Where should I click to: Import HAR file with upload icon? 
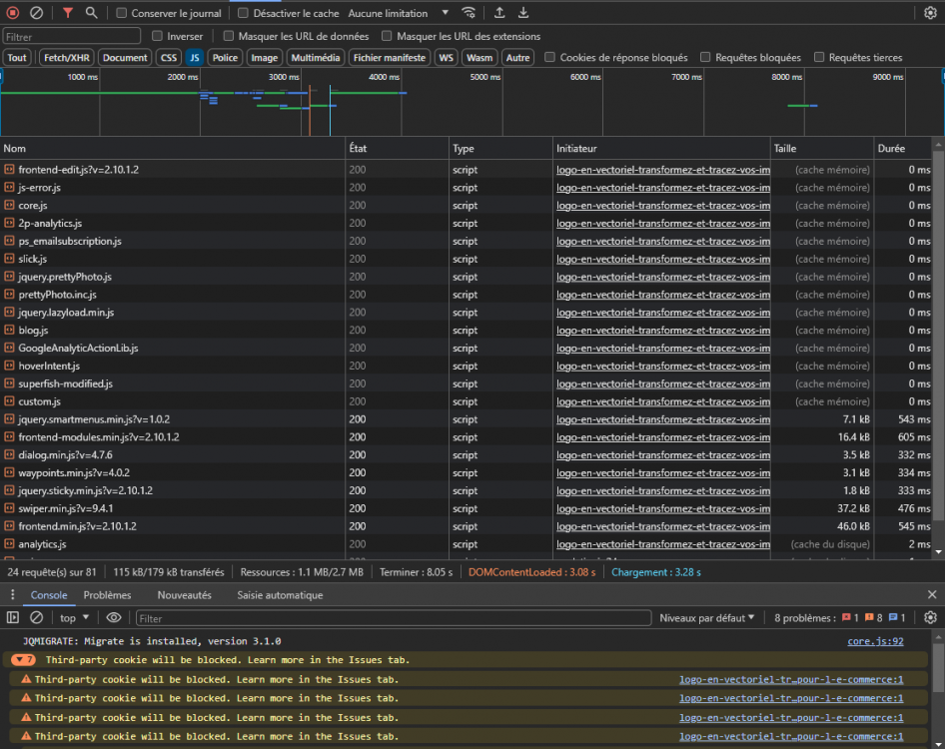499,13
